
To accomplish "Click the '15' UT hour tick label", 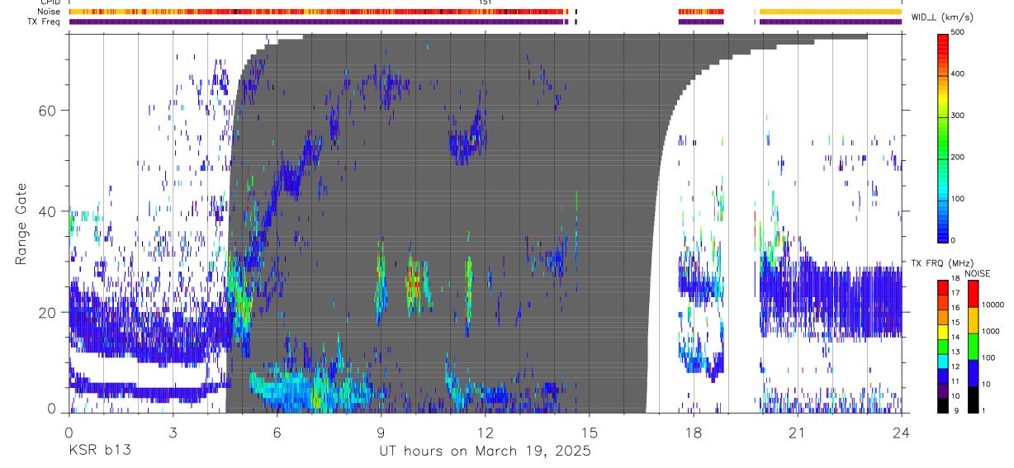I will tap(589, 433).
